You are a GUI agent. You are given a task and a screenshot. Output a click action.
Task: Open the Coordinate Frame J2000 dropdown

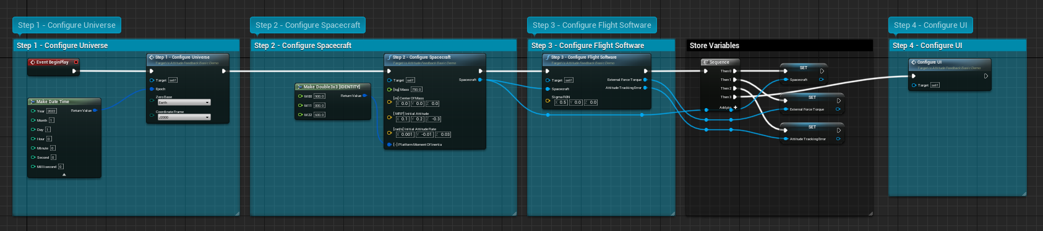click(x=184, y=117)
